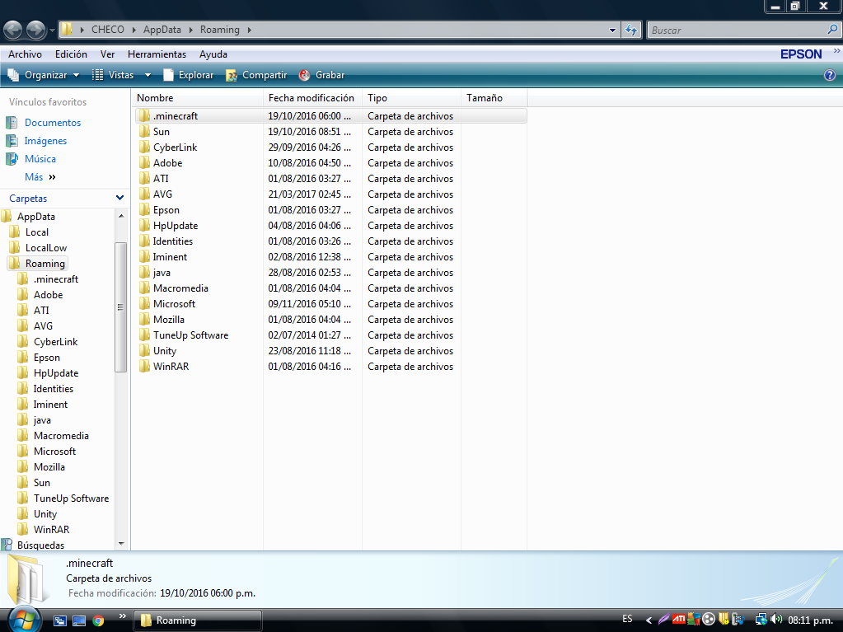
Task: Select the Adobe folder icon in list
Action: coord(144,163)
